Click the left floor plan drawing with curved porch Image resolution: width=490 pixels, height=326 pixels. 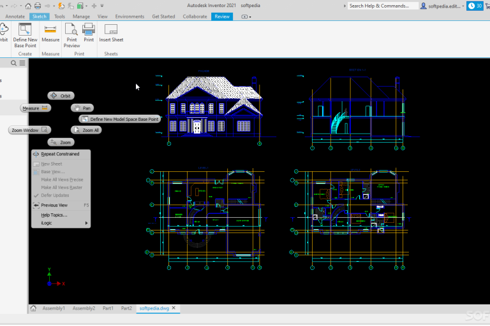click(x=206, y=218)
